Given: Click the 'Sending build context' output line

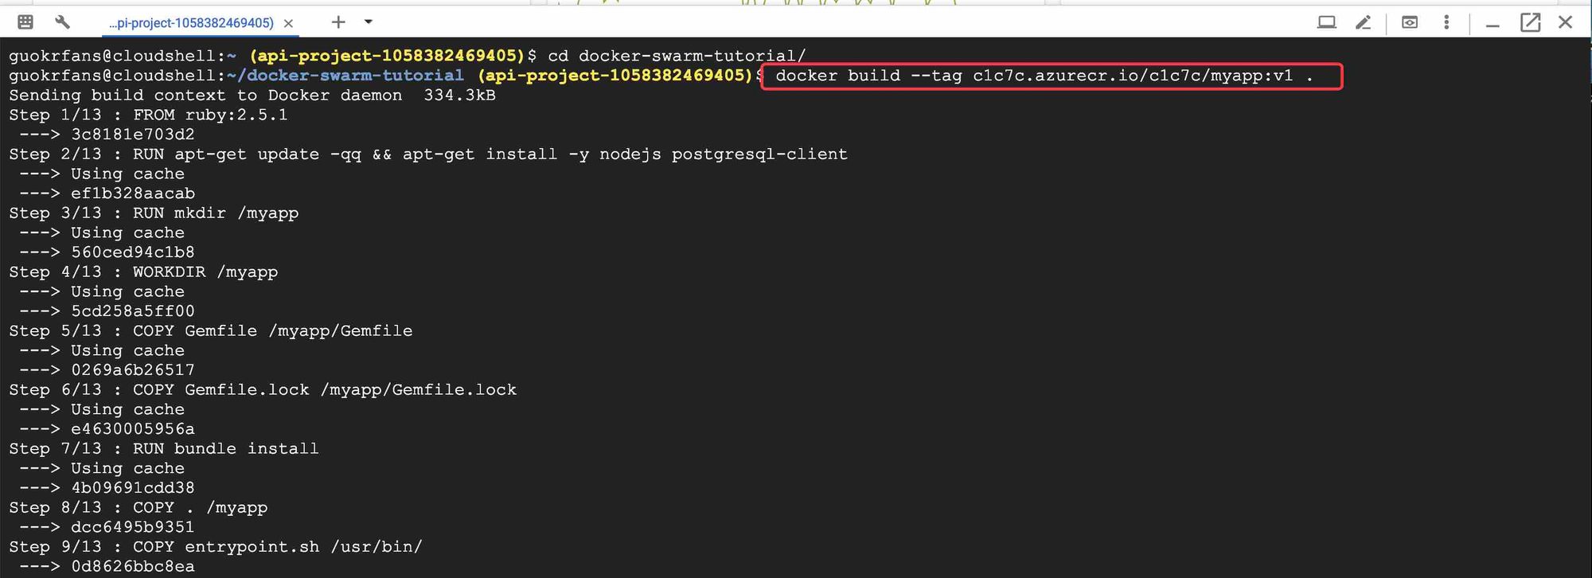Looking at the screenshot, I should point(252,96).
